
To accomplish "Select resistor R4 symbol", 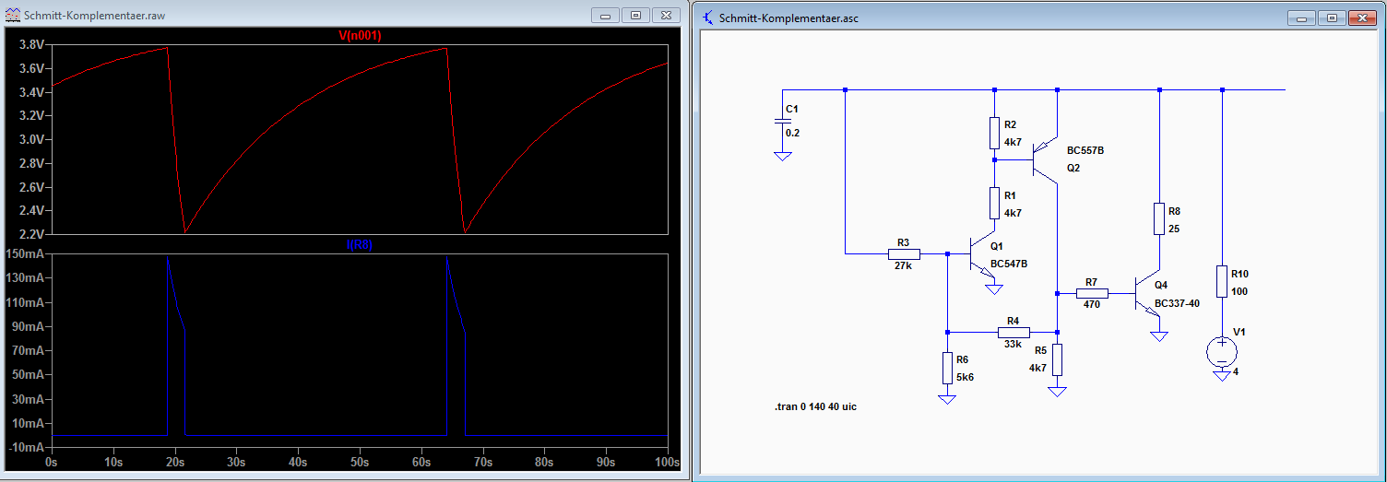I will point(1014,332).
